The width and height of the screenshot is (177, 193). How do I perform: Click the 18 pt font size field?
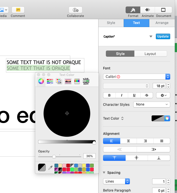tap(159, 86)
